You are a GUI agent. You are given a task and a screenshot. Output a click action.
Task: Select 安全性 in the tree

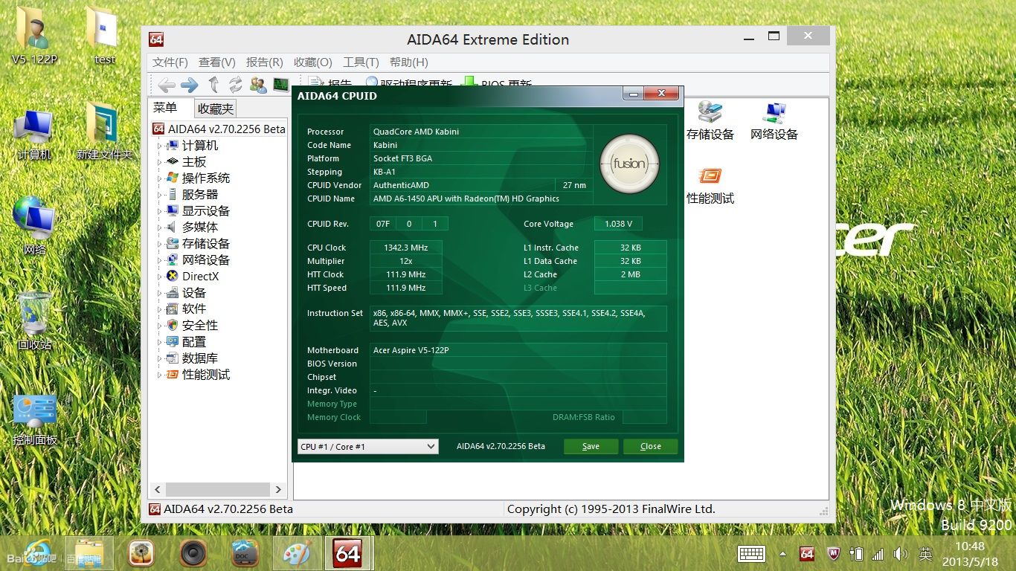[x=200, y=326]
